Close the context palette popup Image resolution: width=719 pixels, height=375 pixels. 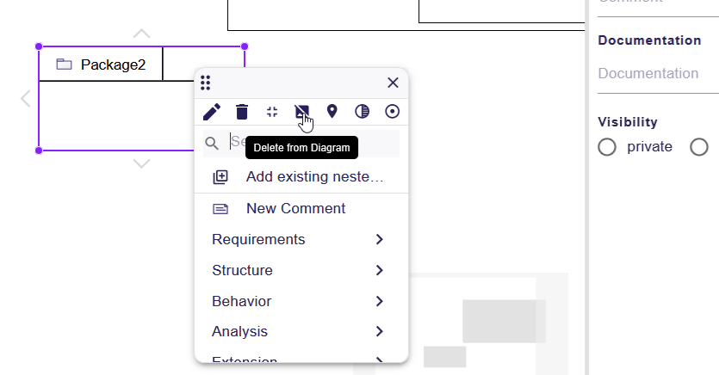click(x=393, y=83)
